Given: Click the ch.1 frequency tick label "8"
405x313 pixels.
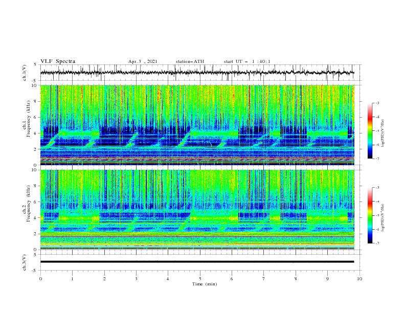Looking at the screenshot, I should [x=35, y=101].
